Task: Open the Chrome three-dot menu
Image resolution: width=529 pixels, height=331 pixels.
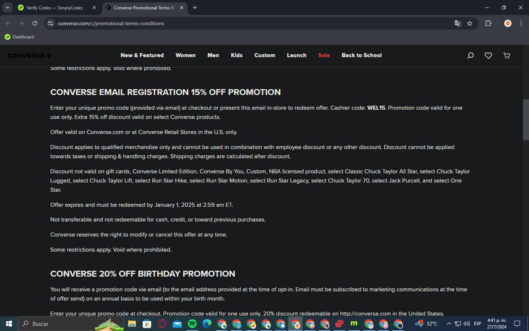Action: 521,23
